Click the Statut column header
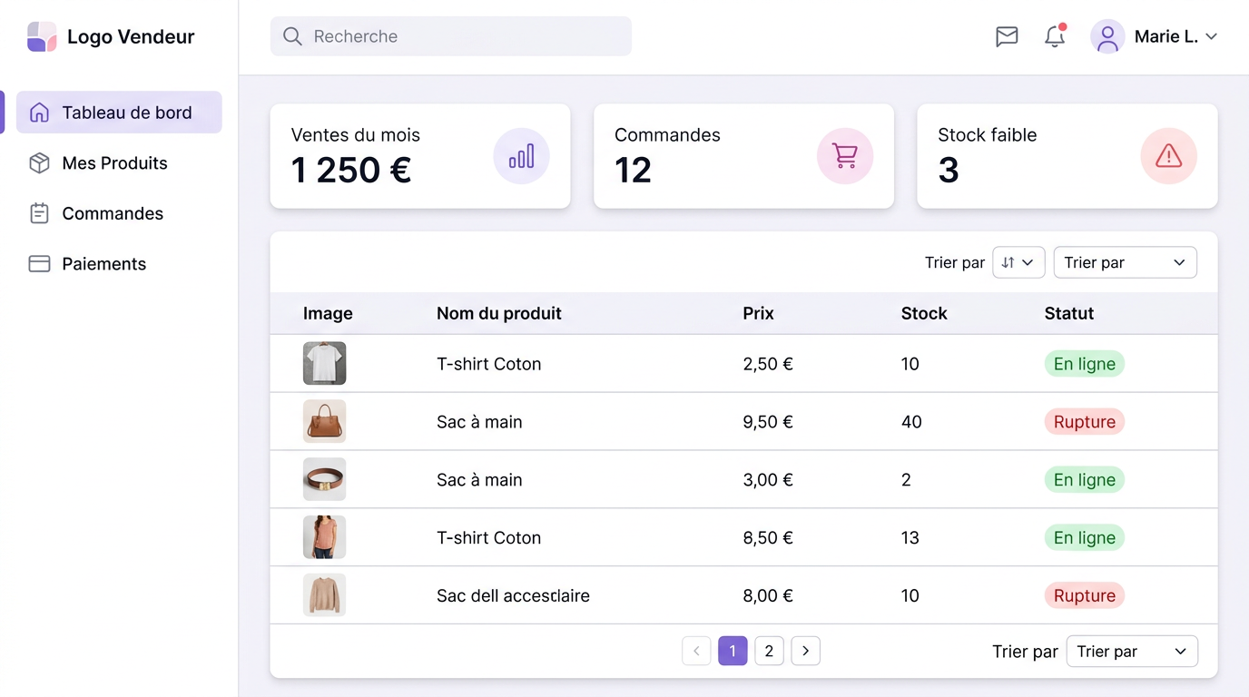Viewport: 1249px width, 697px height. [x=1069, y=313]
